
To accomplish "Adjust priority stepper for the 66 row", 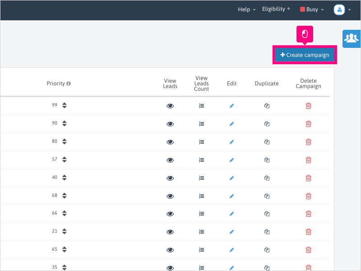I will tap(64, 213).
